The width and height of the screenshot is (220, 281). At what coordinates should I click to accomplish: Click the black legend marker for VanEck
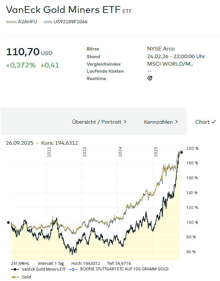click(15, 269)
